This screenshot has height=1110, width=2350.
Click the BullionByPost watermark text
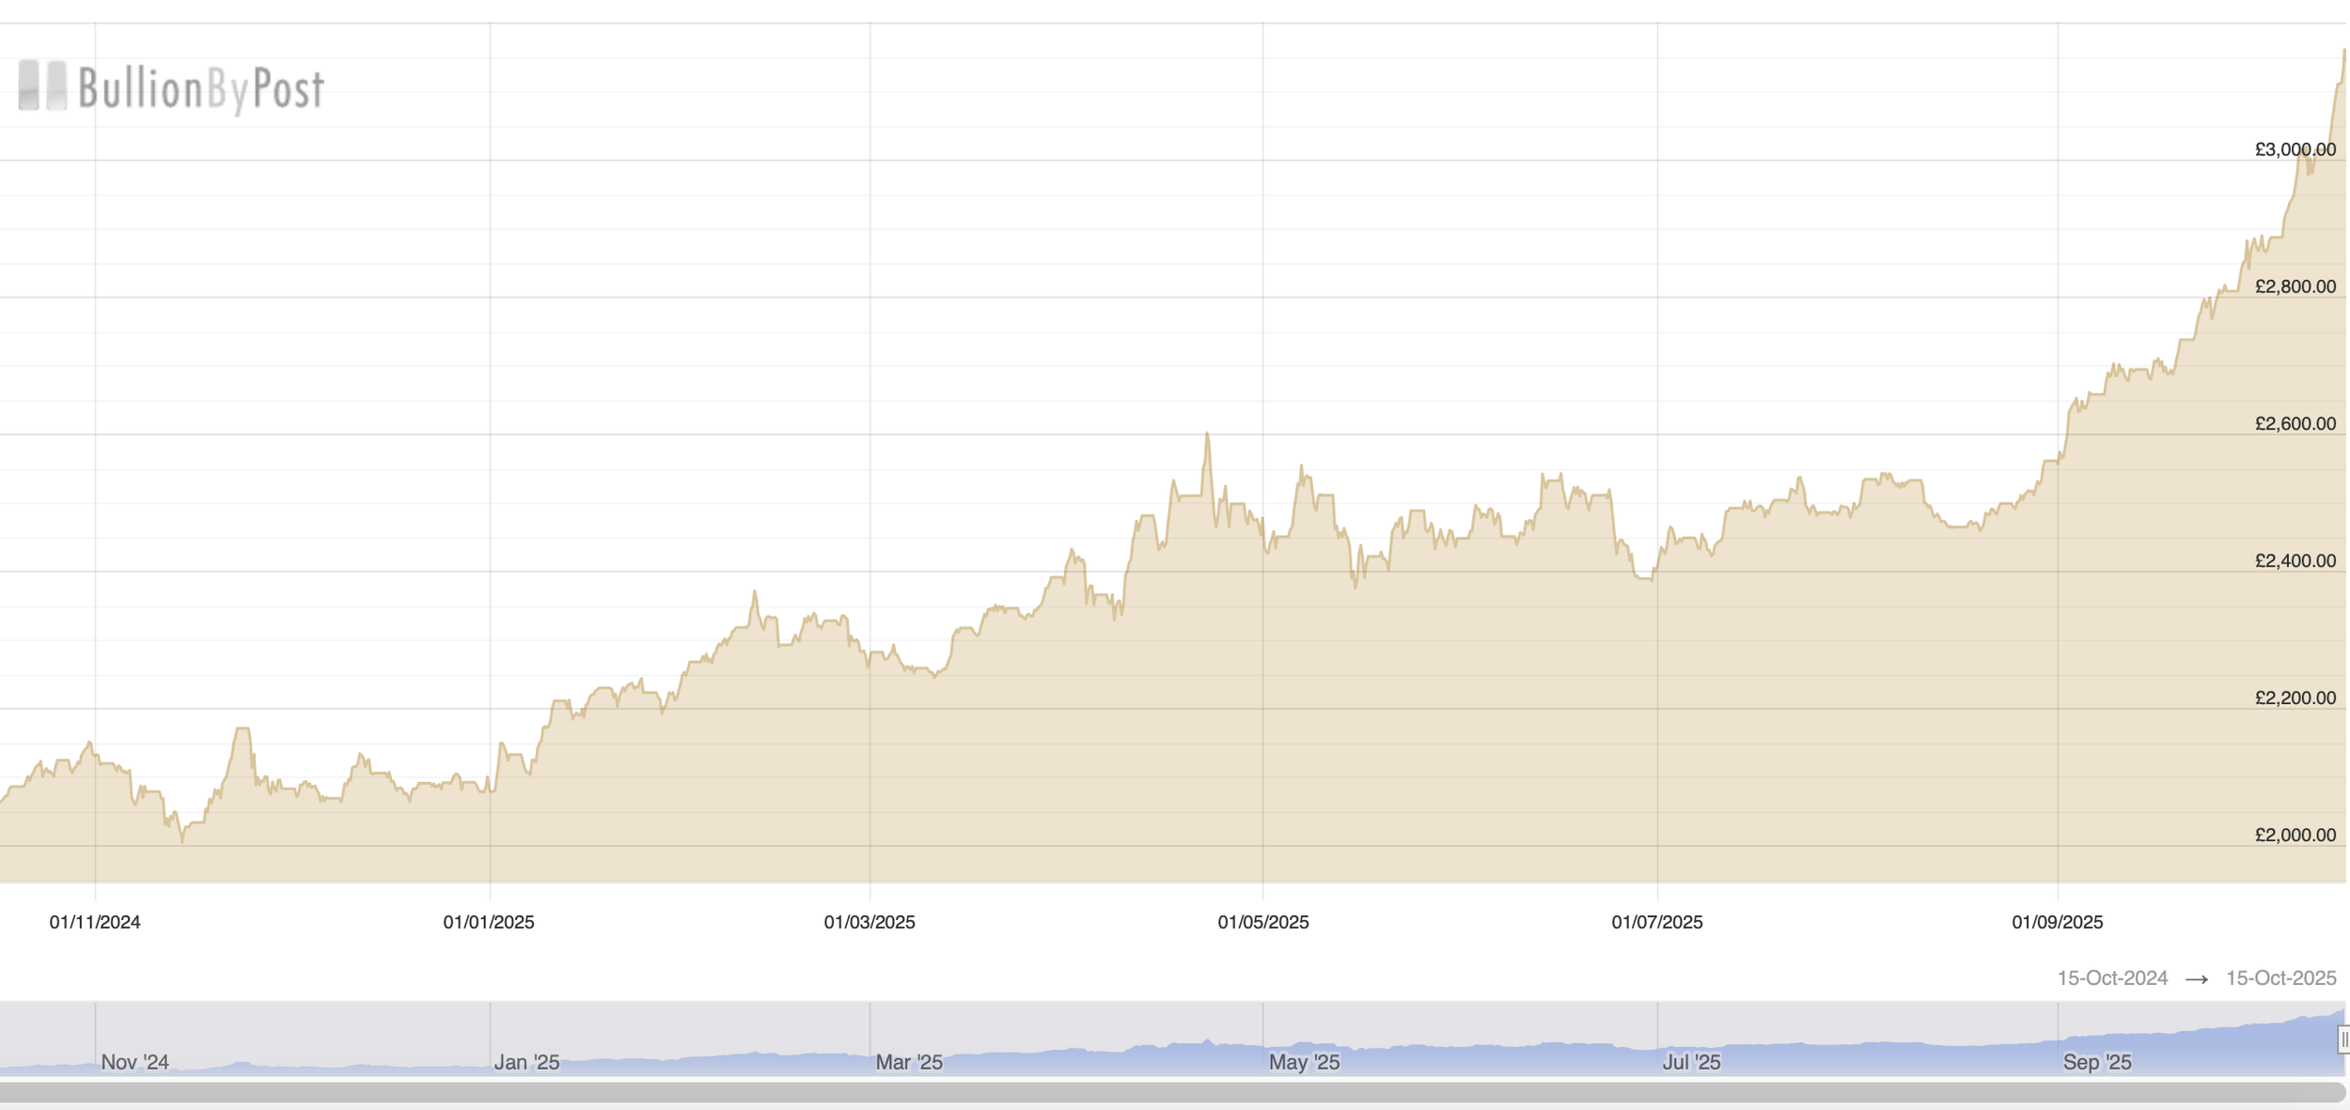coord(200,89)
